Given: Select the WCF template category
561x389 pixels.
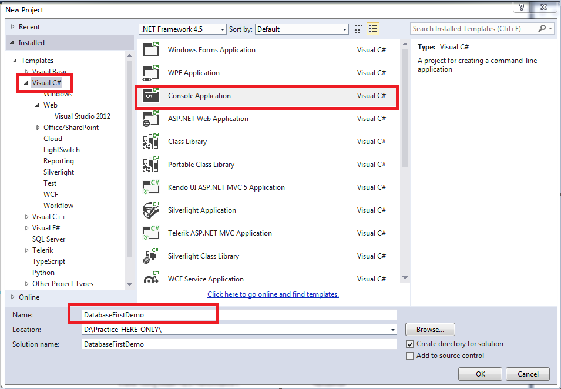Looking at the screenshot, I should [x=51, y=194].
